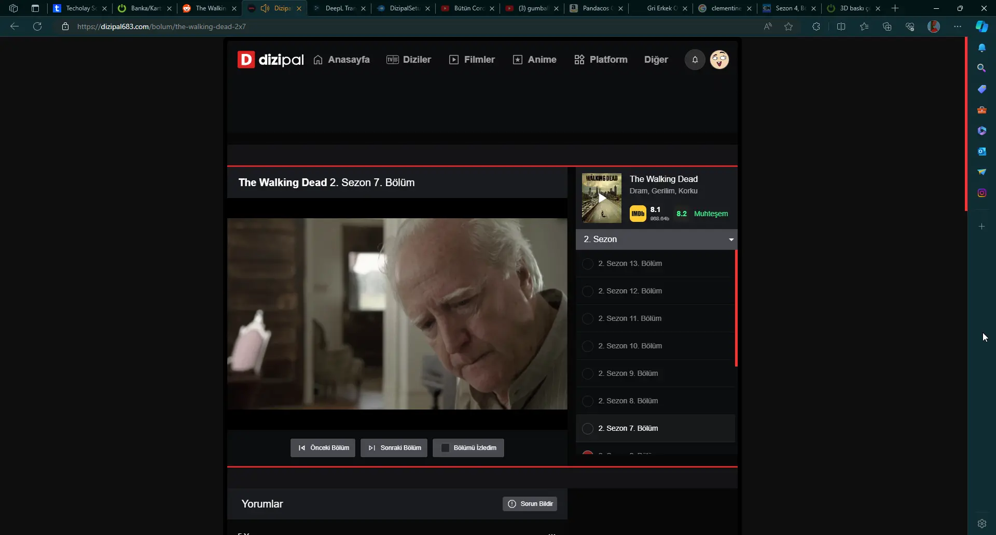996x535 pixels.
Task: Open sidebar settings gear
Action: tap(981, 524)
